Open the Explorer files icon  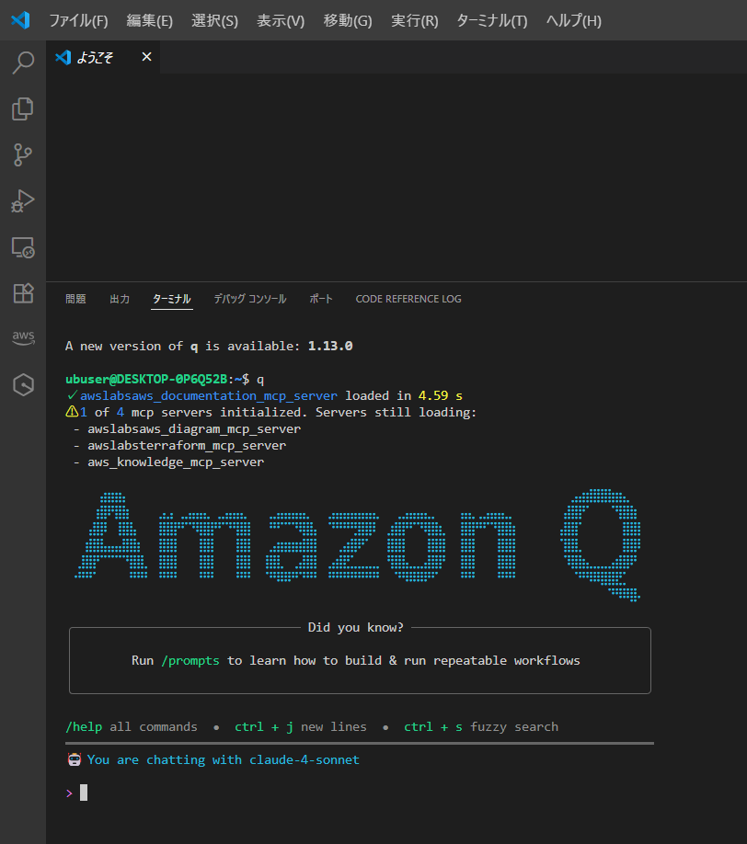click(x=23, y=108)
